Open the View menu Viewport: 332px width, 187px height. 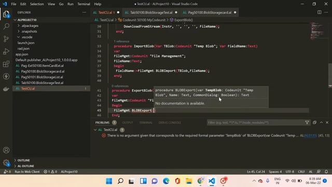pyautogui.click(x=51, y=4)
